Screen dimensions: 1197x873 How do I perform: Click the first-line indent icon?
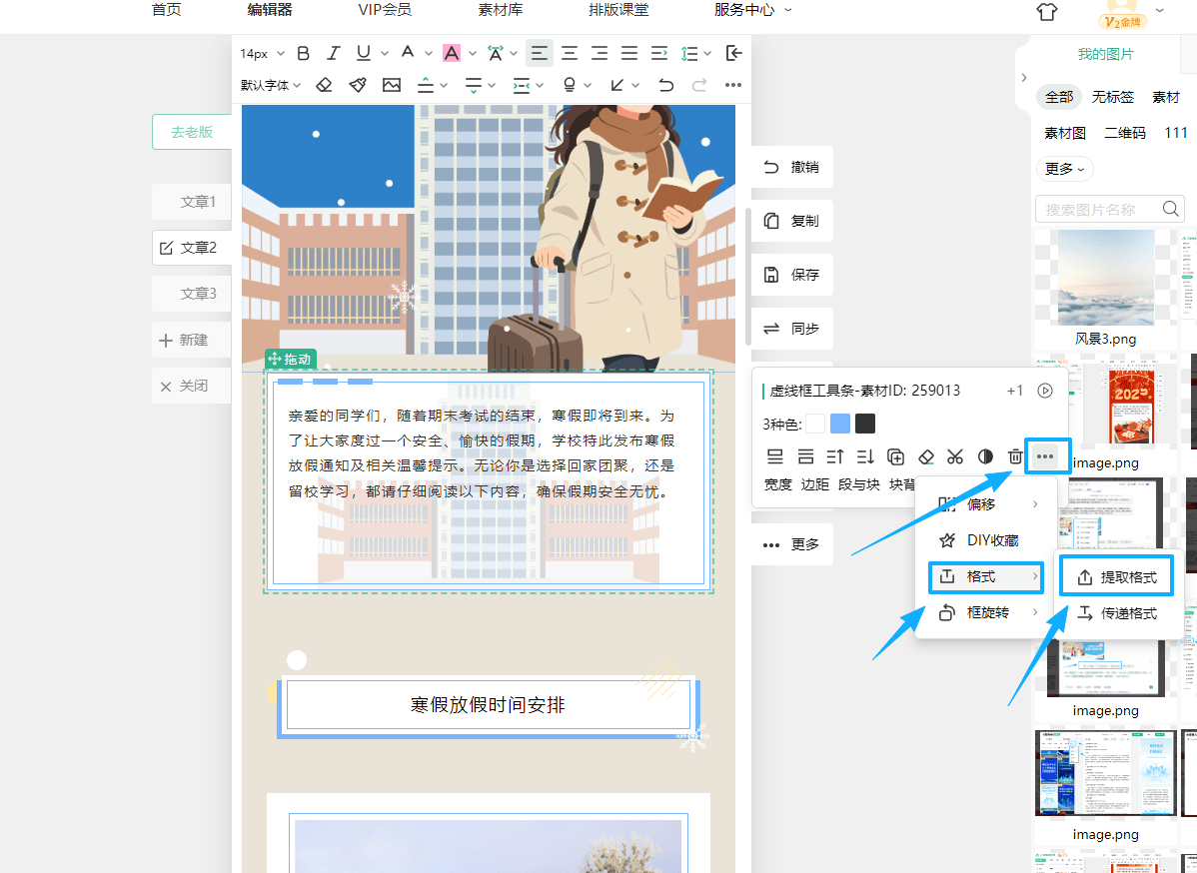pyautogui.click(x=659, y=53)
